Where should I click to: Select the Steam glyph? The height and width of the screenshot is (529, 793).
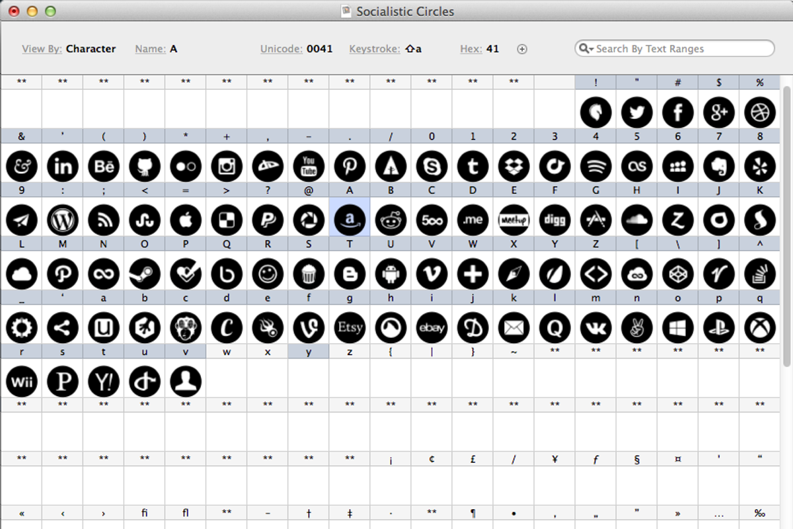pyautogui.click(x=145, y=273)
